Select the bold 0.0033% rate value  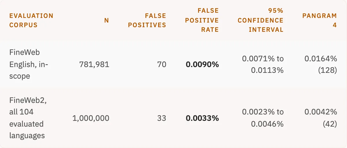tap(202, 118)
